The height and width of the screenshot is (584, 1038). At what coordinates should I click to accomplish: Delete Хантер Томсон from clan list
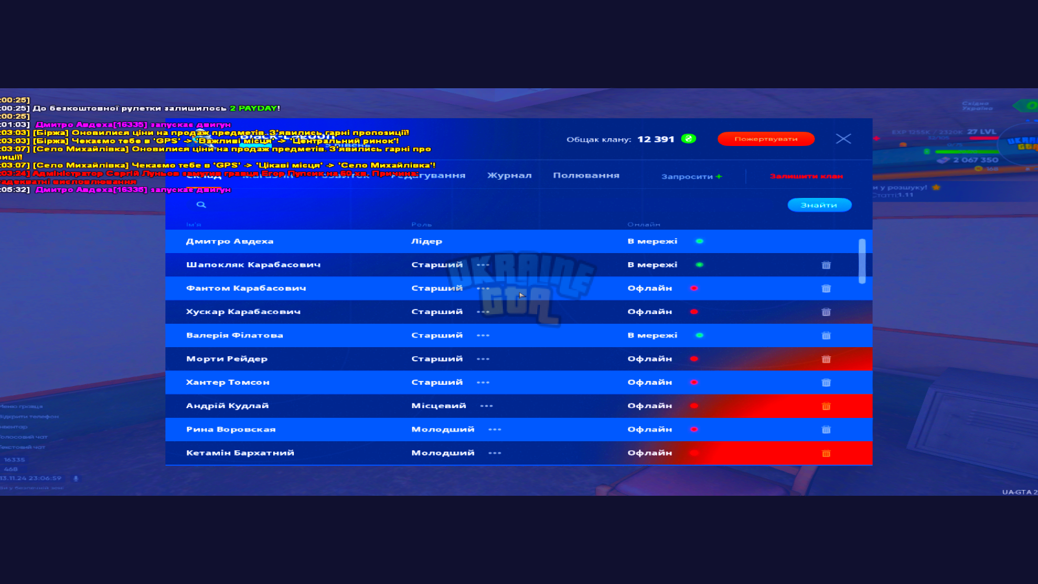pos(826,382)
